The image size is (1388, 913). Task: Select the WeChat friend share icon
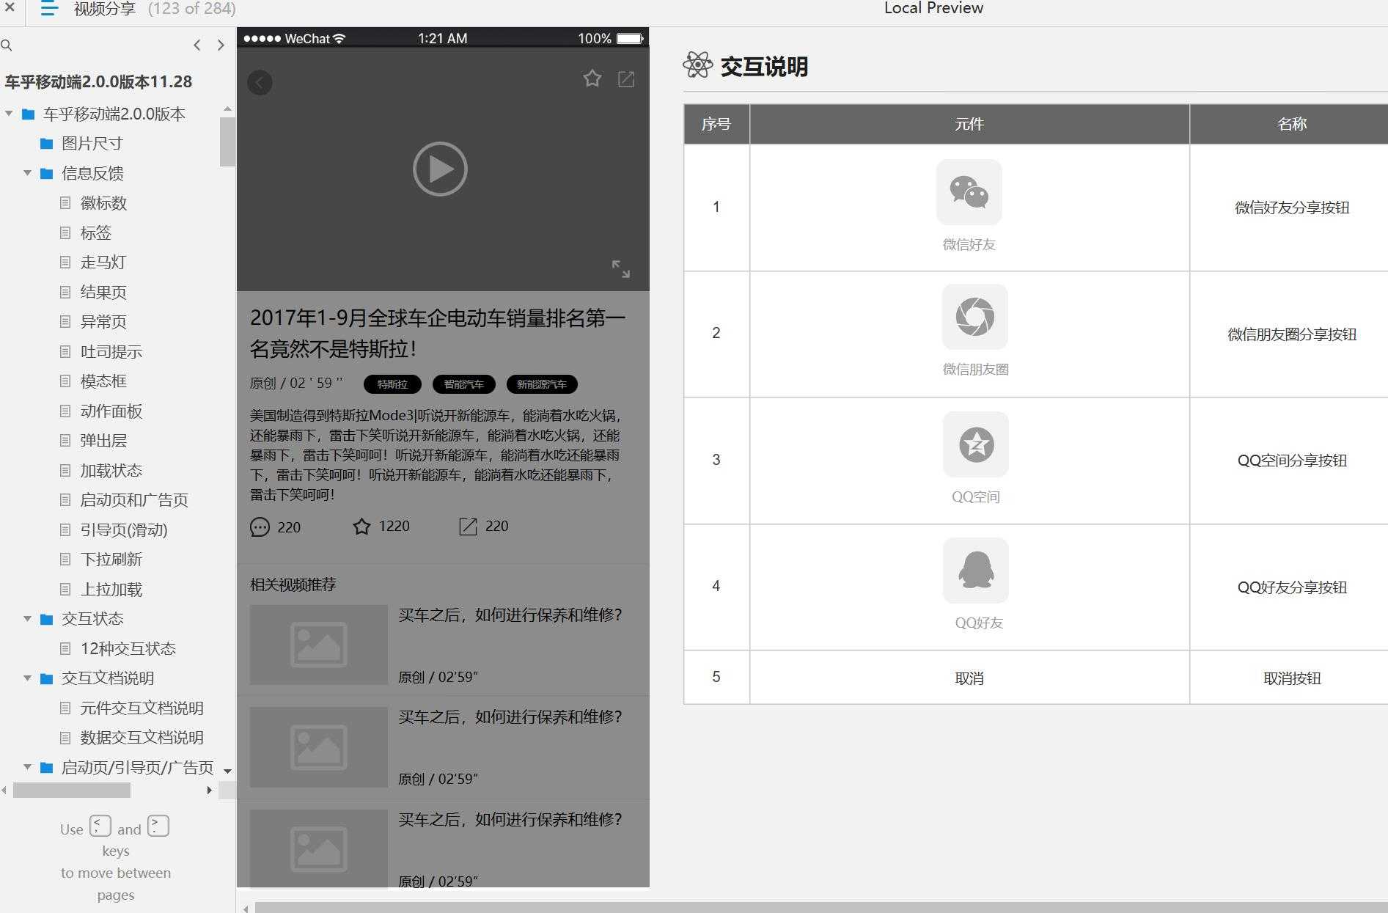(x=969, y=193)
